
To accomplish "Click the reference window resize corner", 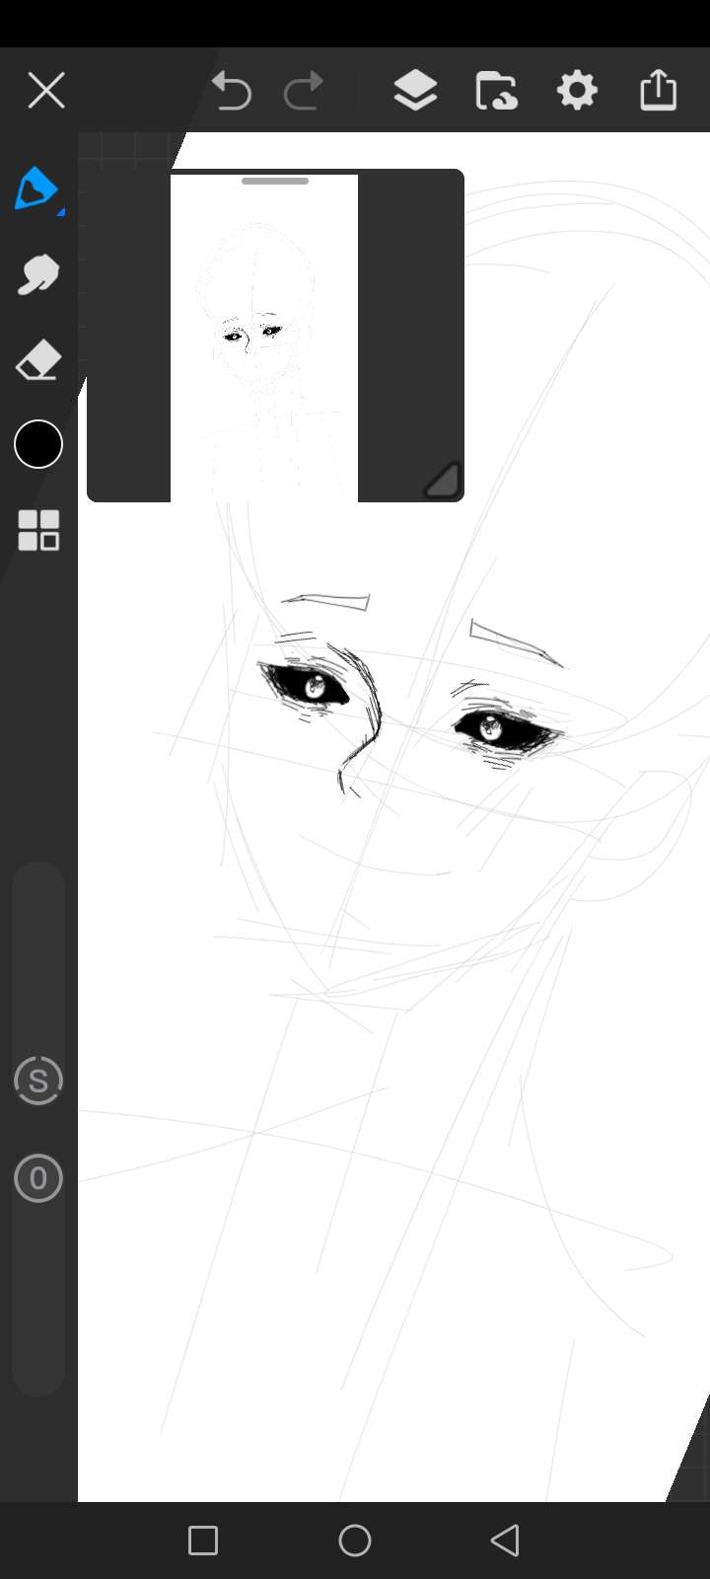I will point(444,482).
